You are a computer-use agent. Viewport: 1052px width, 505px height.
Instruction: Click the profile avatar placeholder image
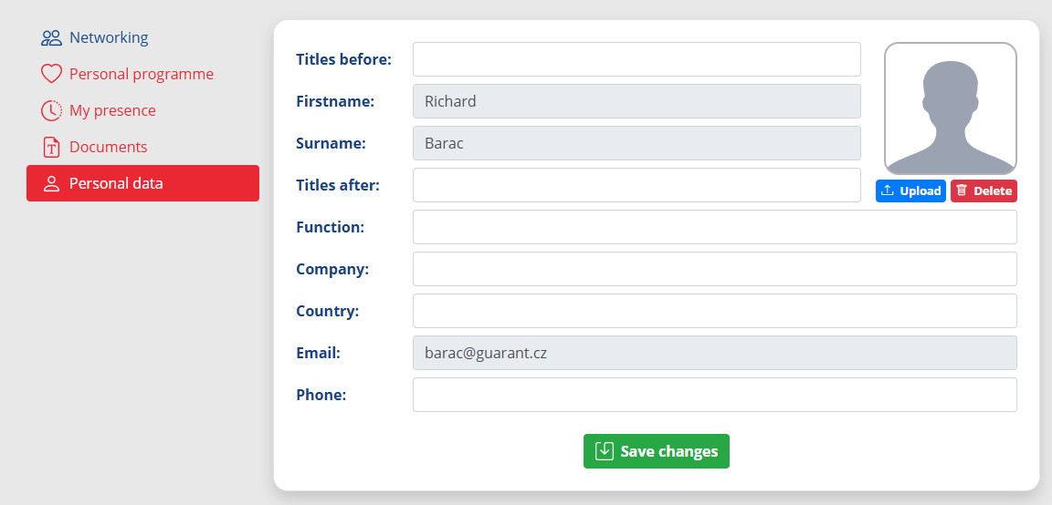[x=950, y=108]
